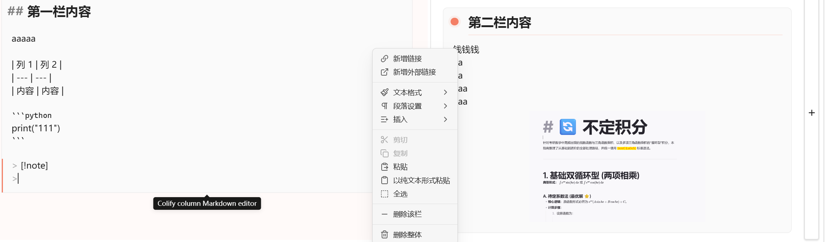
Task: Click the | 内容 | 内容 | table row
Action: [x=38, y=91]
